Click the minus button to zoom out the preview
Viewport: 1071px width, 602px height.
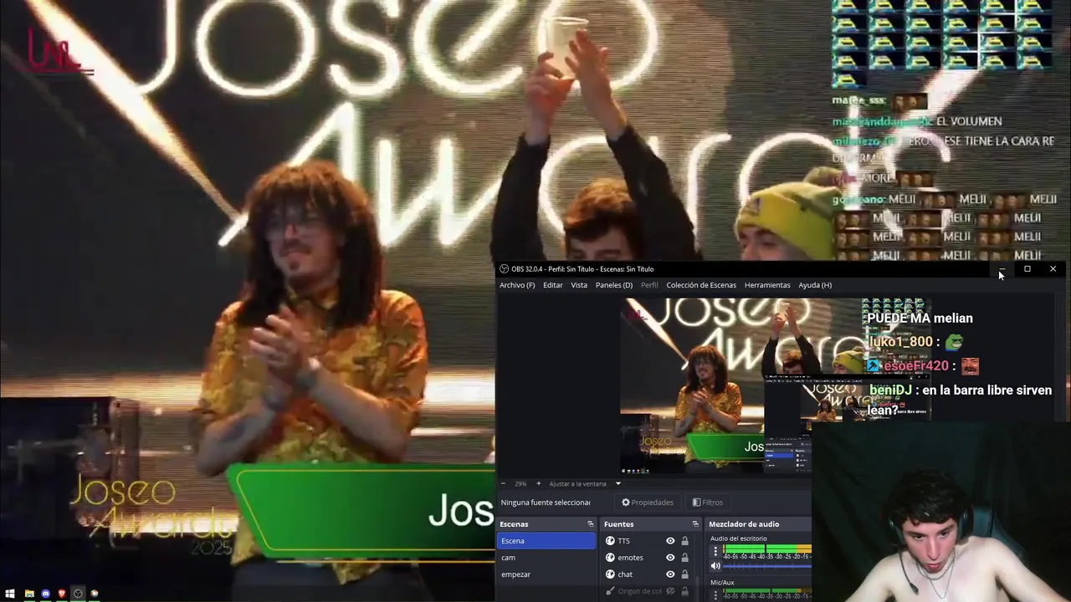click(503, 483)
